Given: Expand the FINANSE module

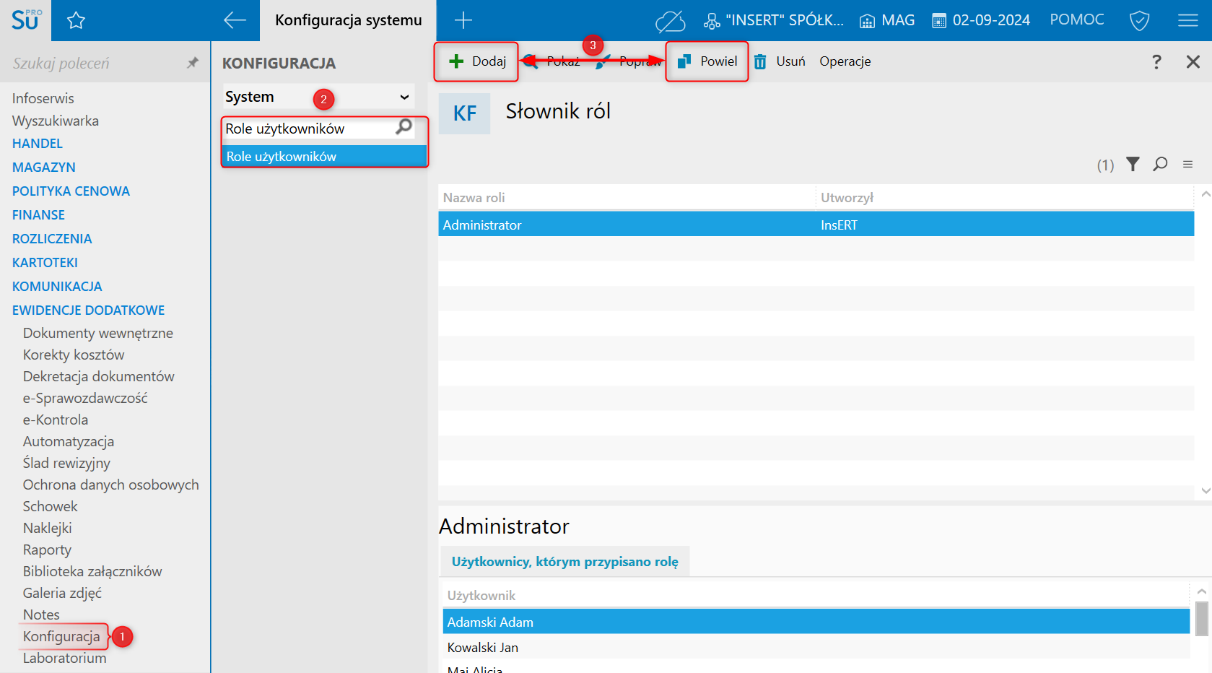Looking at the screenshot, I should click(x=38, y=215).
